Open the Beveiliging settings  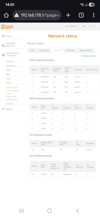pyautogui.click(x=11, y=66)
